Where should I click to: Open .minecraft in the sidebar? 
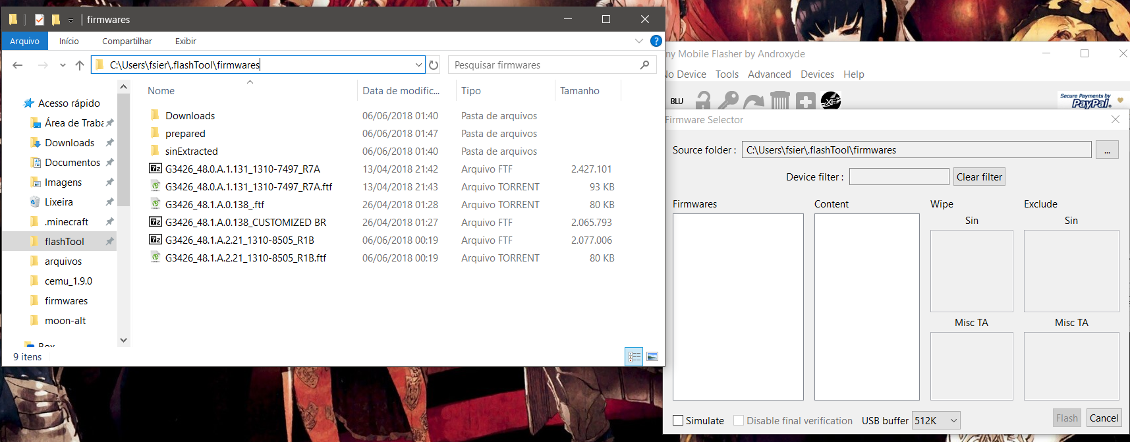tap(67, 222)
